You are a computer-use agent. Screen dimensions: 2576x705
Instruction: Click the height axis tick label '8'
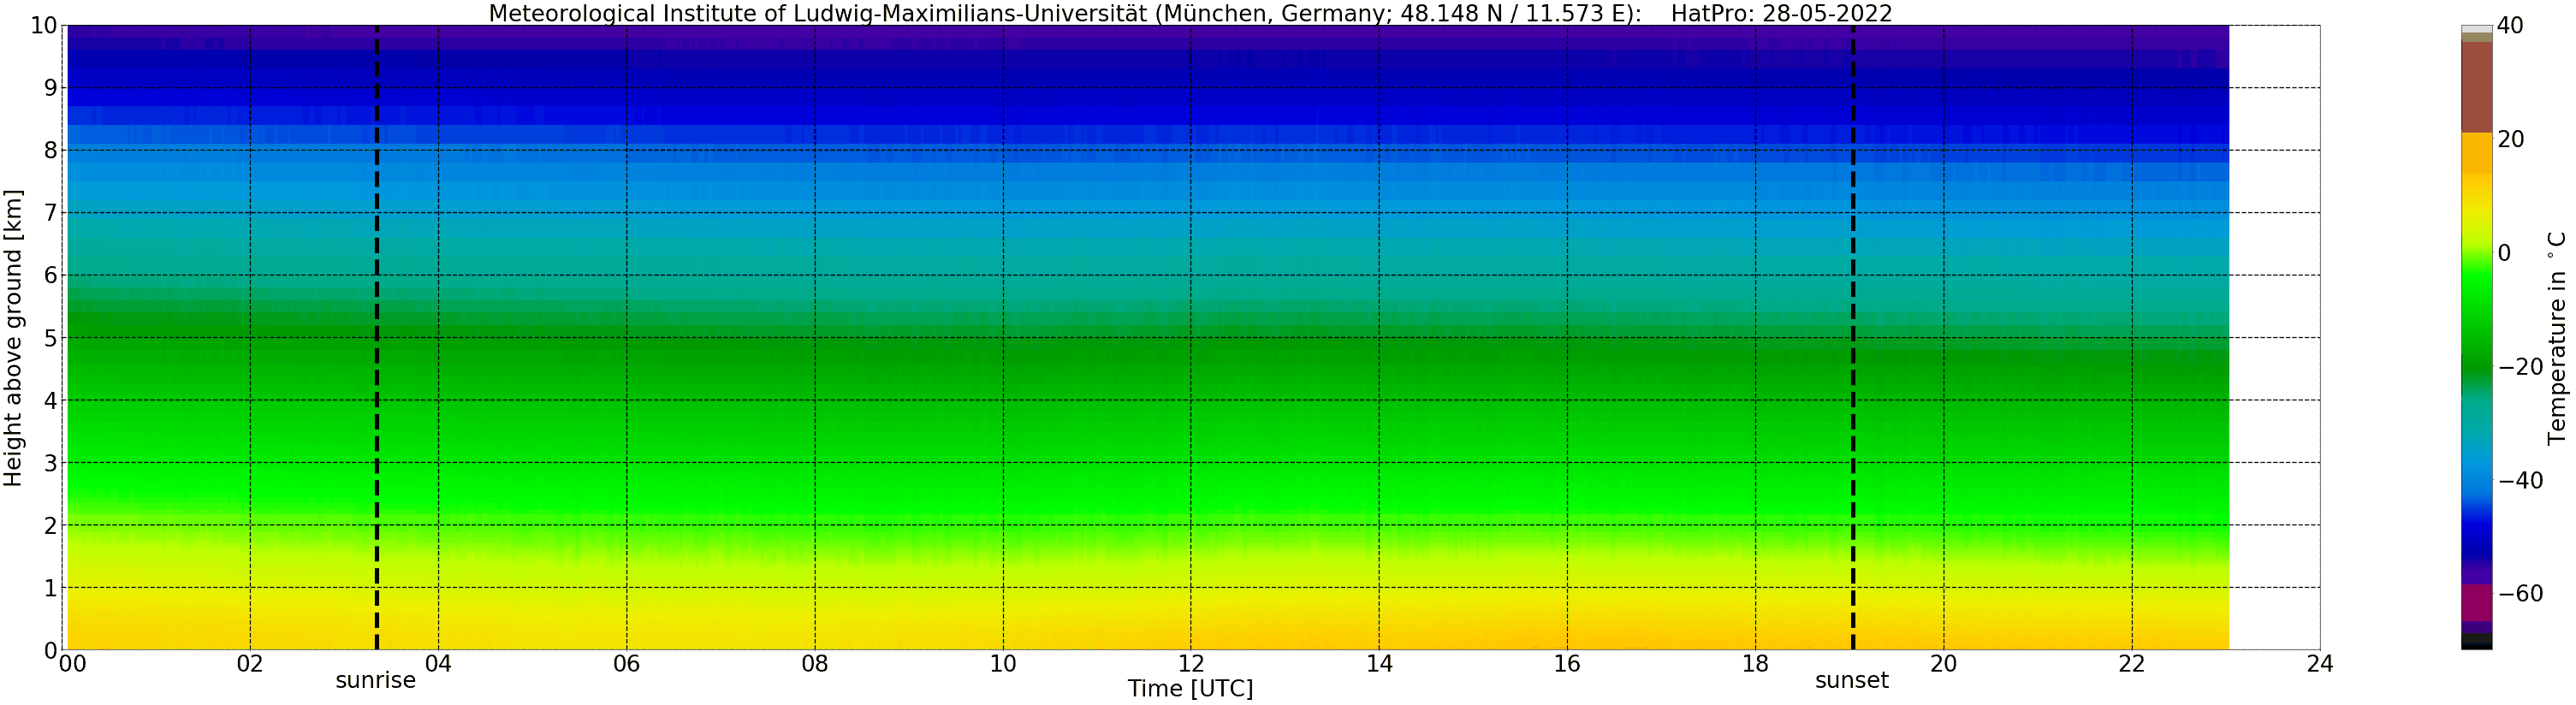click(50, 151)
